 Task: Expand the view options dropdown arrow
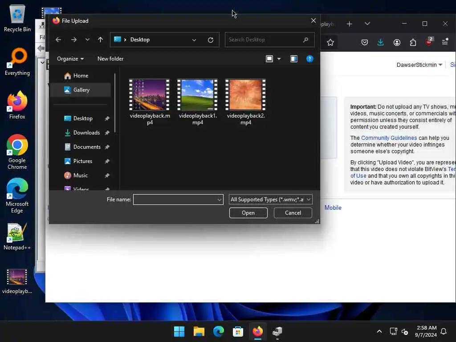click(x=279, y=59)
